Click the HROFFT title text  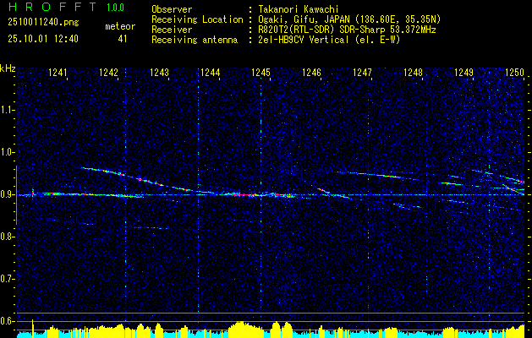click(x=52, y=7)
